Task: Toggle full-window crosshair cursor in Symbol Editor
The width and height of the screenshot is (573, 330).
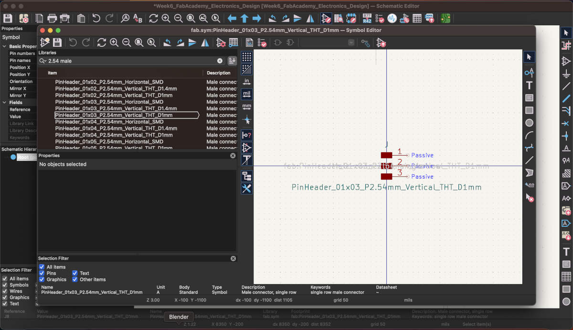Action: [x=247, y=119]
